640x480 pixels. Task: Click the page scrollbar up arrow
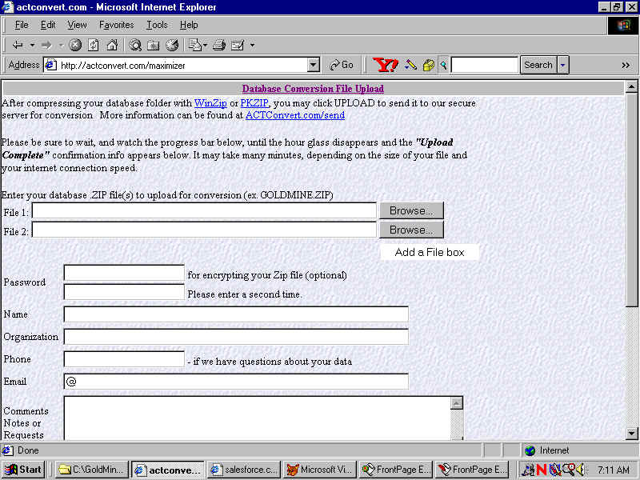pos(631,86)
